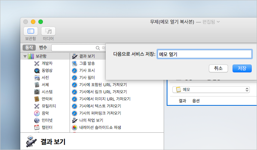Open the 미디어 media browser button
This screenshot has width=257, height=150.
[x=48, y=31]
